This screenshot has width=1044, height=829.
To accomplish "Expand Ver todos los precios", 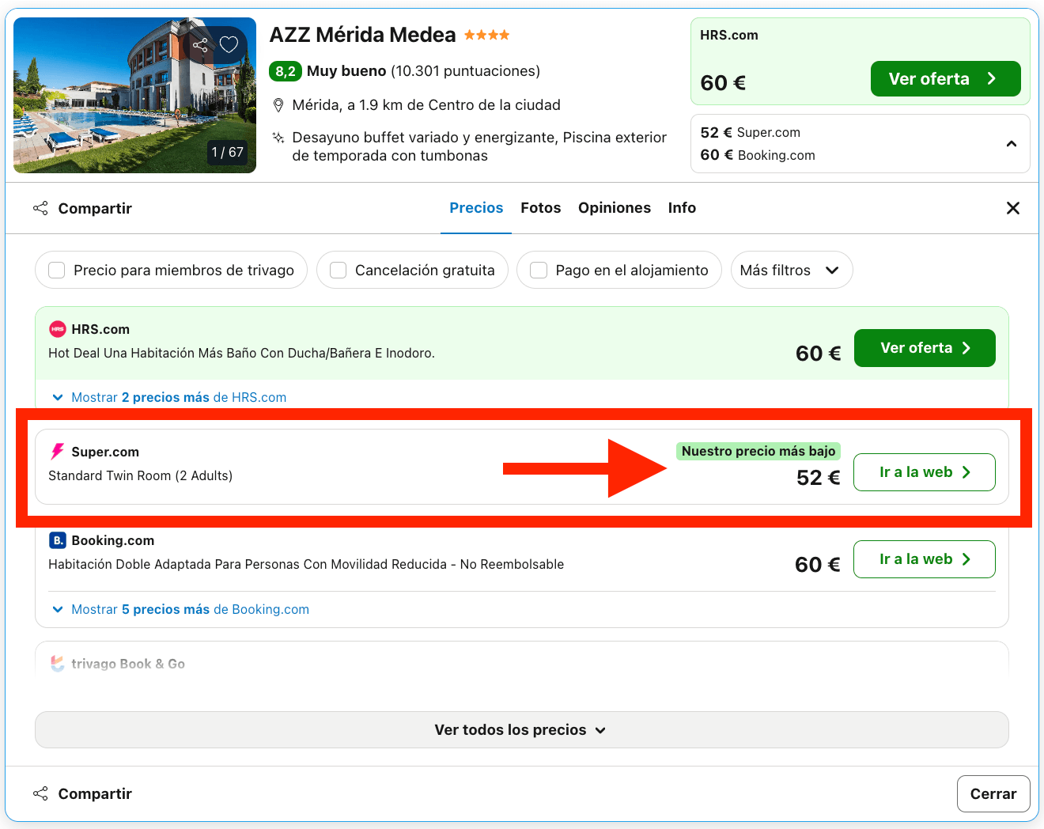I will point(522,730).
